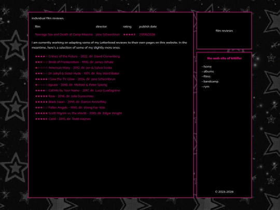Navigate to the albums page
This screenshot has height=210, width=280.
point(208,72)
